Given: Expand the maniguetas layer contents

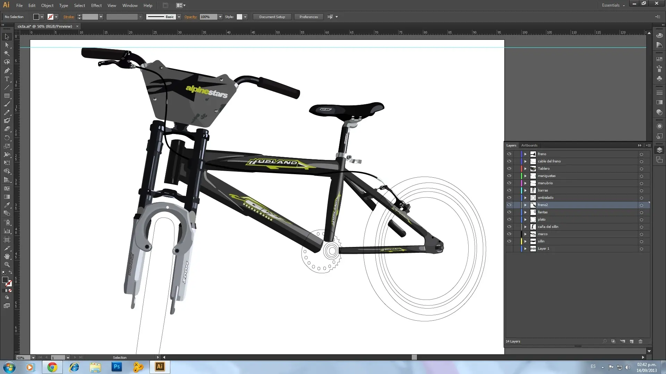Looking at the screenshot, I should [526, 176].
